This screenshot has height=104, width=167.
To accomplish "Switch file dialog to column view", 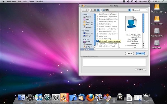I will (98, 10).
